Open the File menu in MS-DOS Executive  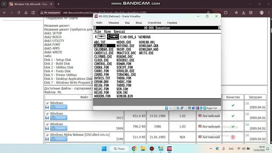click(98, 31)
